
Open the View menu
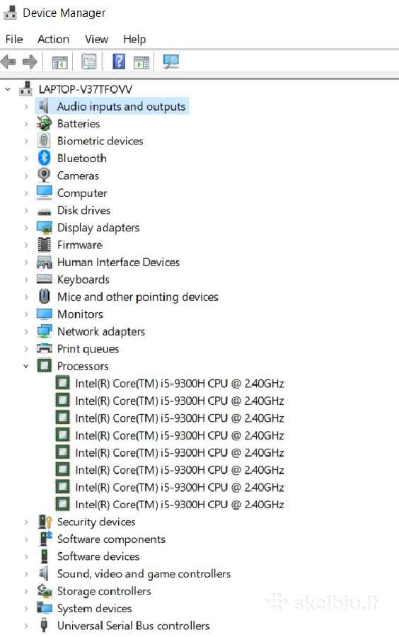(97, 39)
